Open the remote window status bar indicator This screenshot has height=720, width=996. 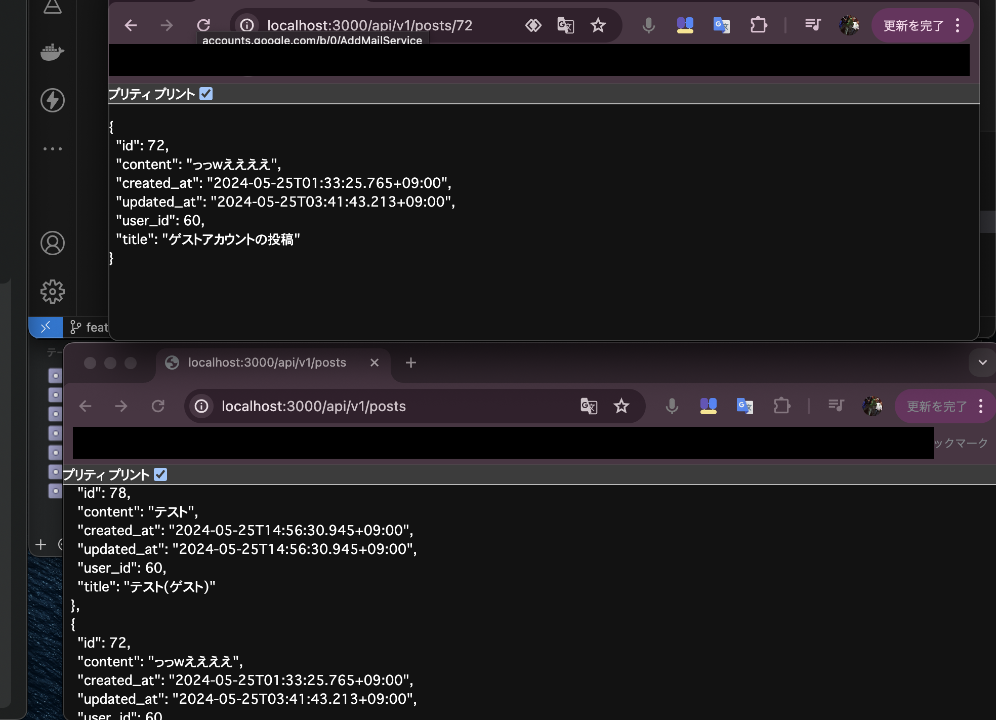[46, 327]
